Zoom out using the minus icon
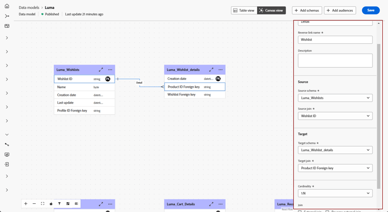This screenshot has height=212, width=388. pos(34,204)
